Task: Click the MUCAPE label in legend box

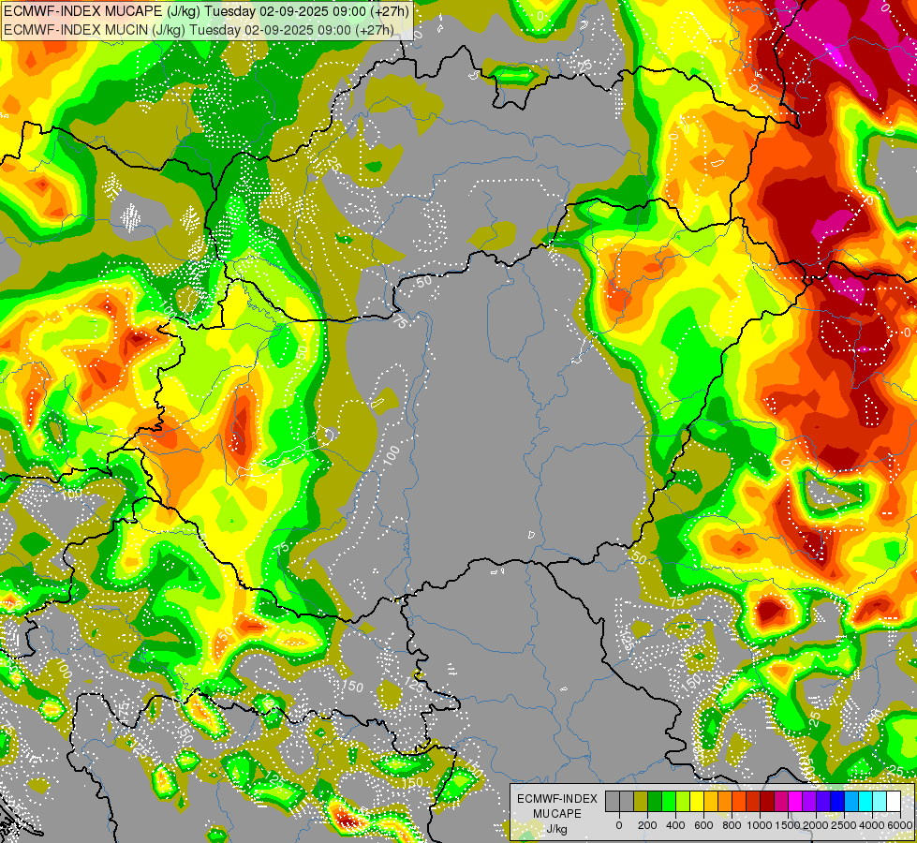Action: point(557,814)
